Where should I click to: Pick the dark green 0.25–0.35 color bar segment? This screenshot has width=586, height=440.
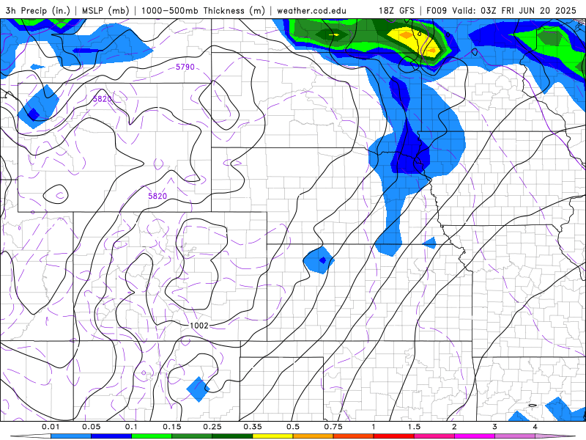[x=232, y=436]
